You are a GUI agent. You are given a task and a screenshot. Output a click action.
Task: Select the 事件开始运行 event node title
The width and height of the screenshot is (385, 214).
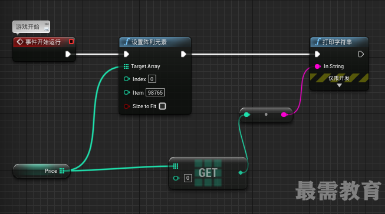point(42,42)
